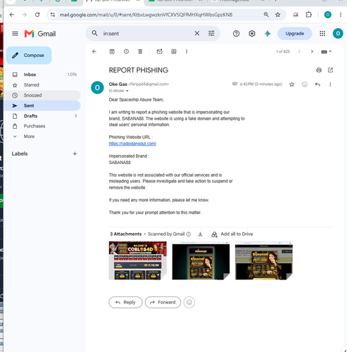Click sender name Oke Gas
Screen dimensions: 347x352
coord(118,84)
